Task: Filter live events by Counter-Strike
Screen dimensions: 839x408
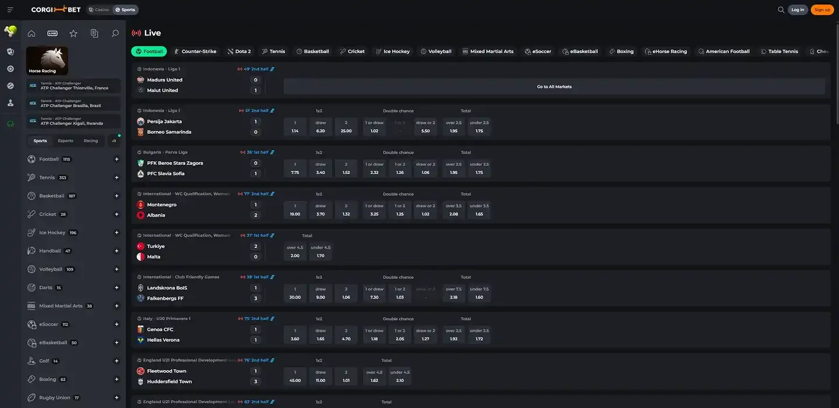Action: pyautogui.click(x=195, y=51)
